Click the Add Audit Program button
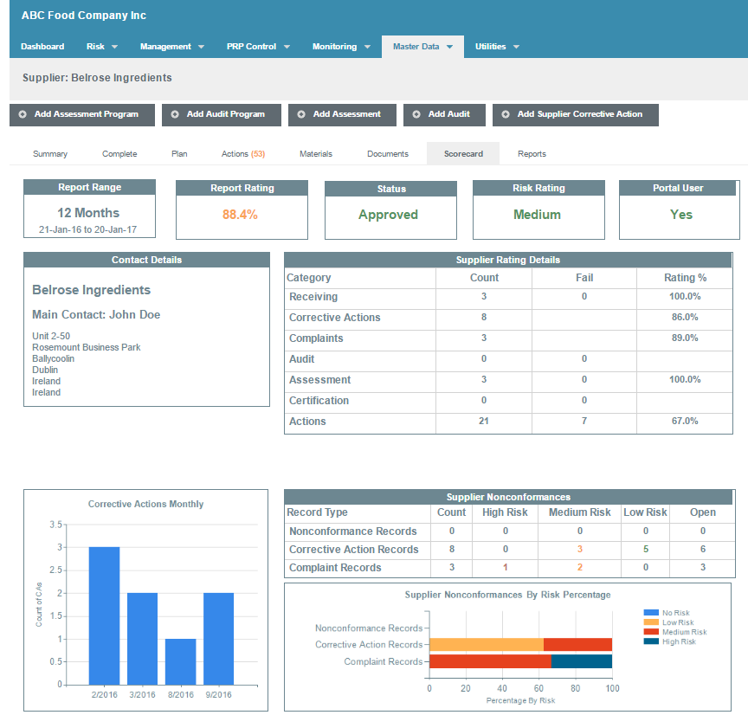Viewport: 748px width, 715px height. [x=222, y=115]
